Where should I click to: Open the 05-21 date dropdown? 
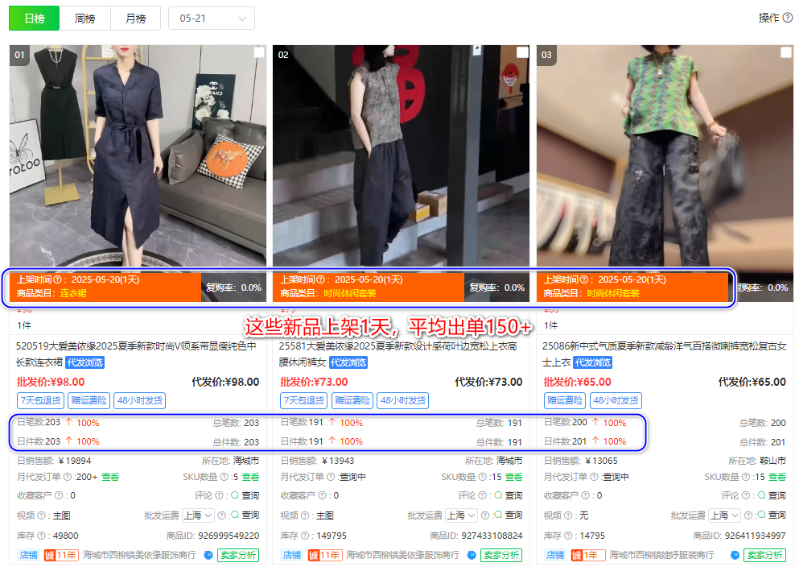[x=211, y=19]
